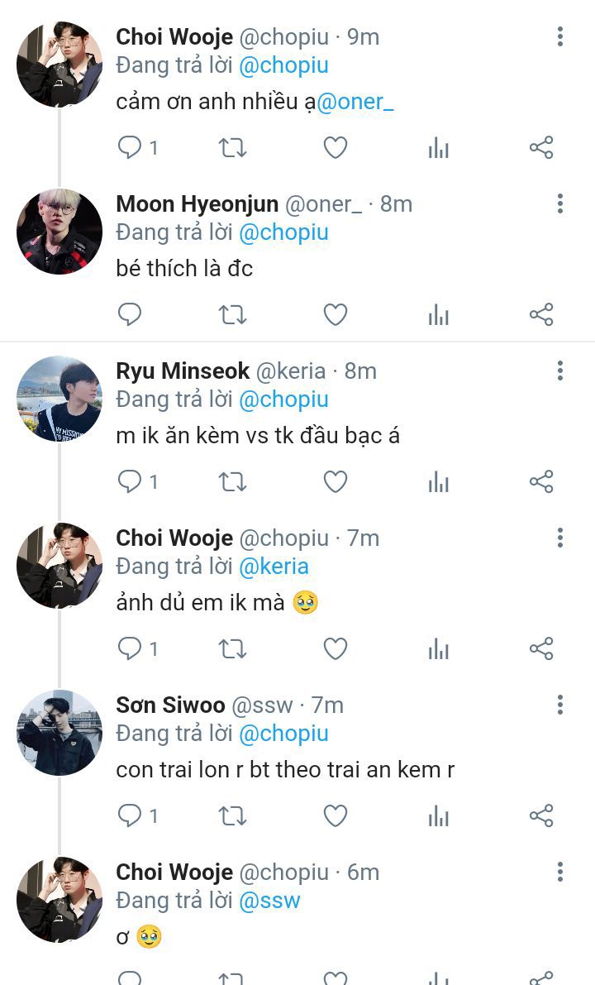
Task: Open the @ssw link in the last tweet
Action: coord(269,901)
